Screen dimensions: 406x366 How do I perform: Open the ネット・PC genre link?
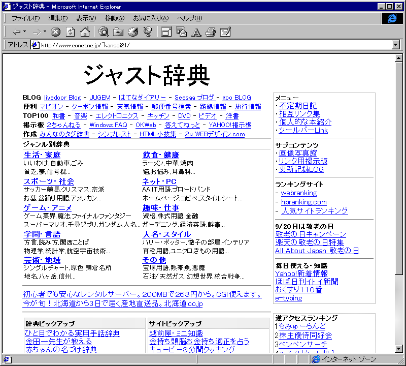pyautogui.click(x=159, y=181)
